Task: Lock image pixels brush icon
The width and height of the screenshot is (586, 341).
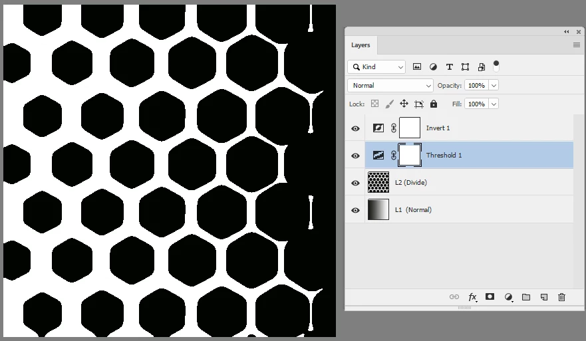Action: point(389,104)
